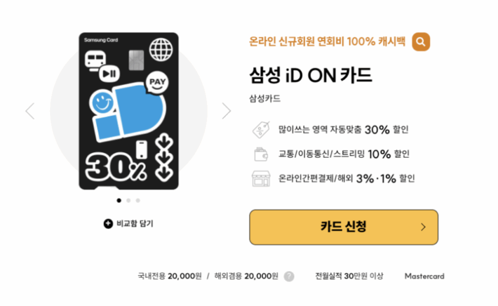This screenshot has height=306, width=498.
Task: Click the price tag discount icon
Action: (x=261, y=130)
